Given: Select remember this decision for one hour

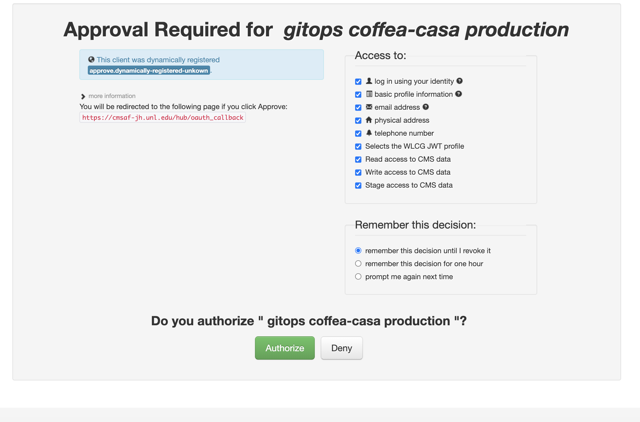Looking at the screenshot, I should click(x=358, y=263).
